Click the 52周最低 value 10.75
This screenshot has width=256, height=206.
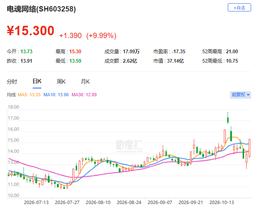coord(232,61)
